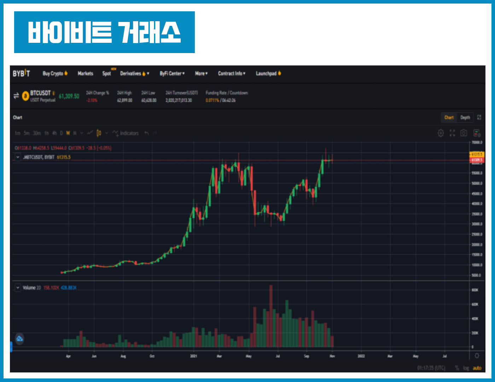Viewport: 495px width, 382px height.
Task: Toggle log scale mode
Action: click(466, 368)
